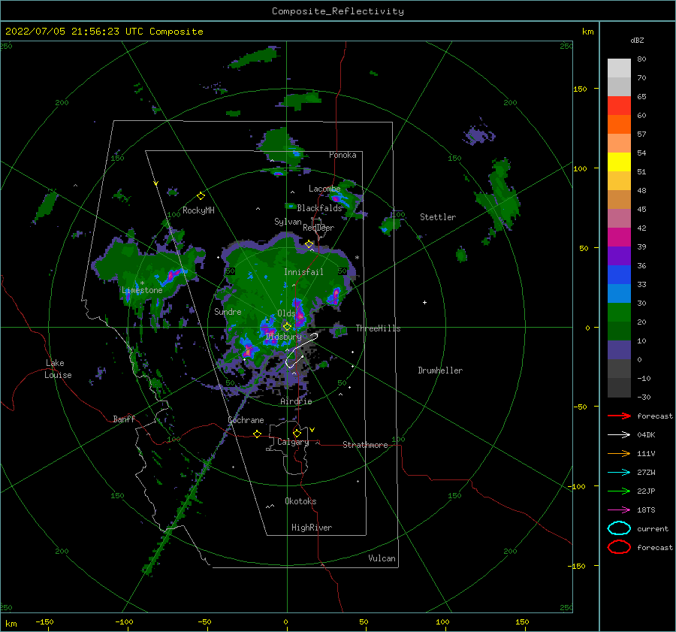Image resolution: width=676 pixels, height=632 pixels.
Task: Click the Stettler city label
Action: pos(438,217)
